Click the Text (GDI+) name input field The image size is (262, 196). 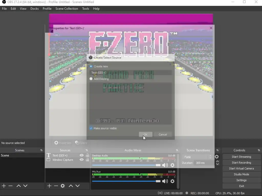(130, 72)
